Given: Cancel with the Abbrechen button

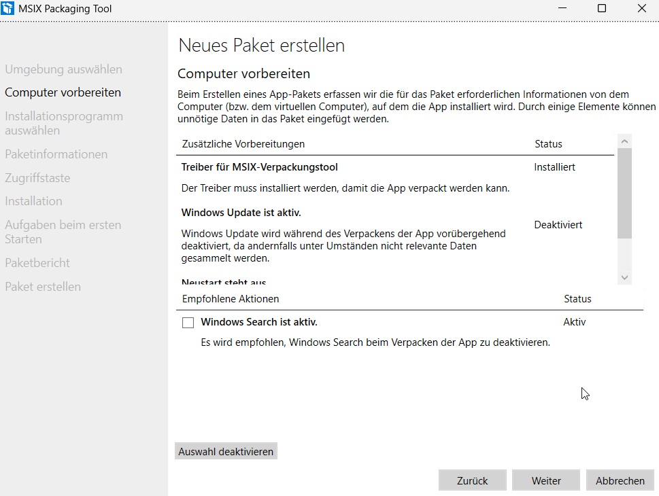Looking at the screenshot, I should 620,480.
